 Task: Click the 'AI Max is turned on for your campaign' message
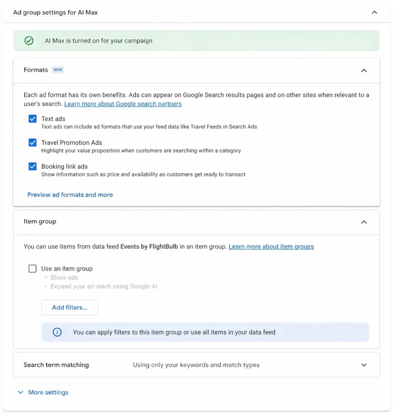click(99, 41)
